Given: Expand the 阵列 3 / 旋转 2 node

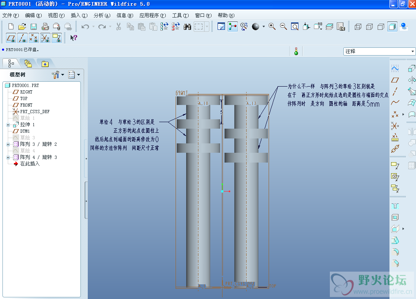Looking at the screenshot, I should click(8, 145).
